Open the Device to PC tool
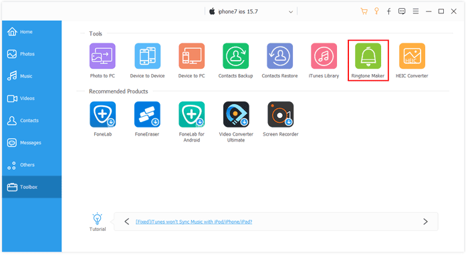468x255 pixels. coord(192,56)
